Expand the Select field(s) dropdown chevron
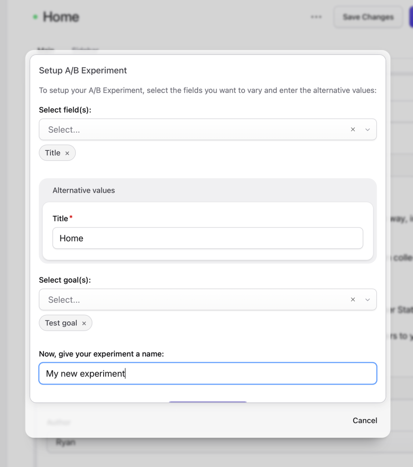413x467 pixels. 367,129
